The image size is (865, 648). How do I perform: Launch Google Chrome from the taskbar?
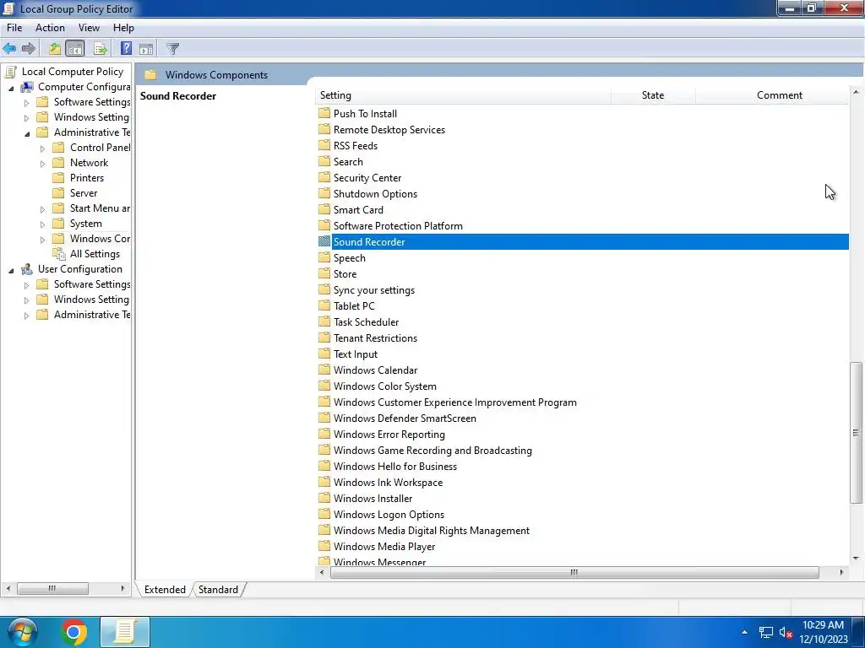(x=74, y=631)
